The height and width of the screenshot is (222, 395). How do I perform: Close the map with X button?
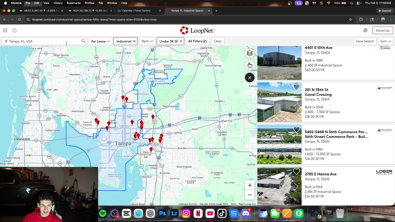pyautogui.click(x=250, y=78)
